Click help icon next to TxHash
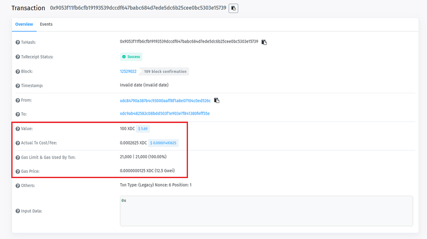This screenshot has width=427, height=239. click(x=18, y=43)
